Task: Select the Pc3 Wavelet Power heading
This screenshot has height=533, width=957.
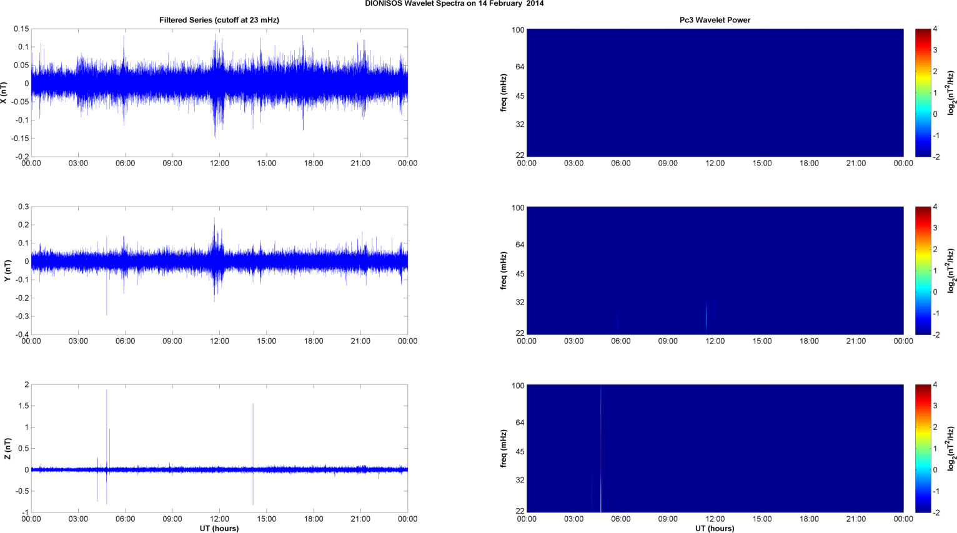Action: [715, 20]
